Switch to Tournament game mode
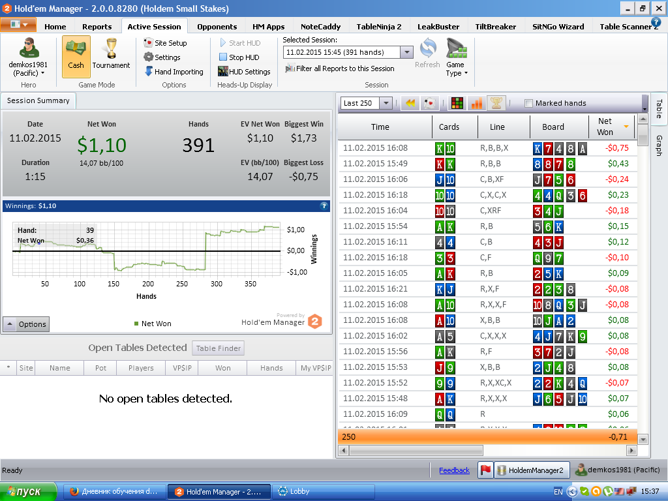Screen dimensions: 668x501 coord(111,54)
